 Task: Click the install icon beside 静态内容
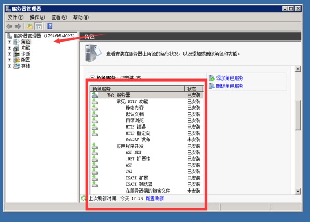pos(95,107)
